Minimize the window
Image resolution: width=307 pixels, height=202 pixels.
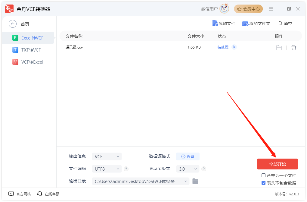coord(280,9)
